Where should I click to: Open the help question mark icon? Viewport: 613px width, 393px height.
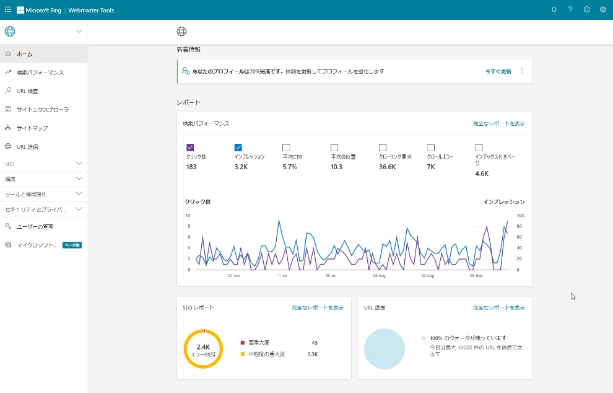tap(570, 9)
